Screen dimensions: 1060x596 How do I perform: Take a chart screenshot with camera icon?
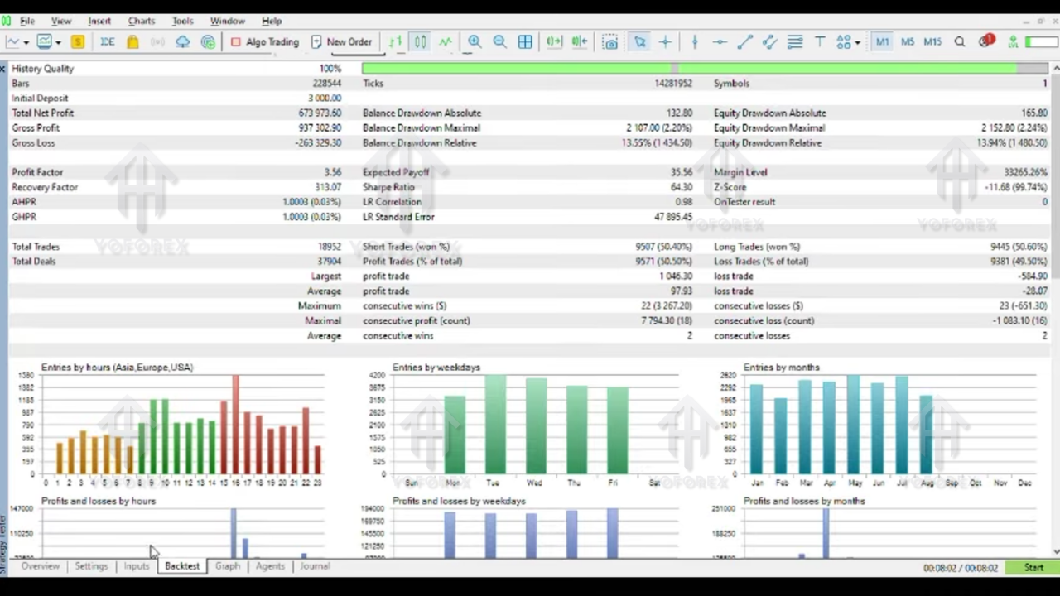[610, 42]
